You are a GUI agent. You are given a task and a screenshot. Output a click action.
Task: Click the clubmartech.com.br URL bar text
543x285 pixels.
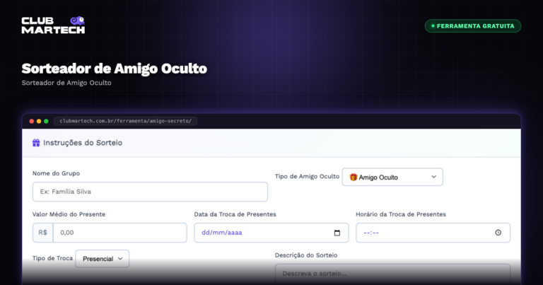[x=125, y=121]
